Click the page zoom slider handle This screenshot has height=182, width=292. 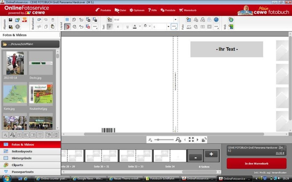158,140
